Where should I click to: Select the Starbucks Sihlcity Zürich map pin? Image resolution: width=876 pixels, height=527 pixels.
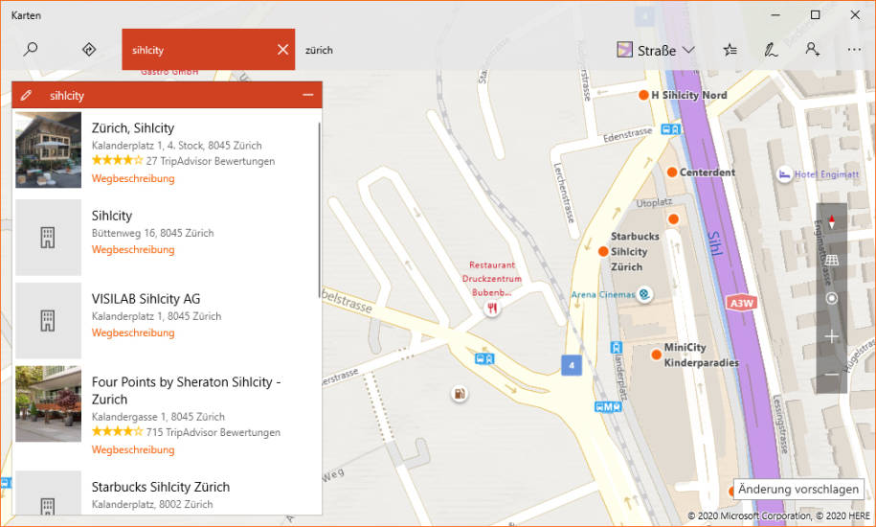[x=603, y=251]
